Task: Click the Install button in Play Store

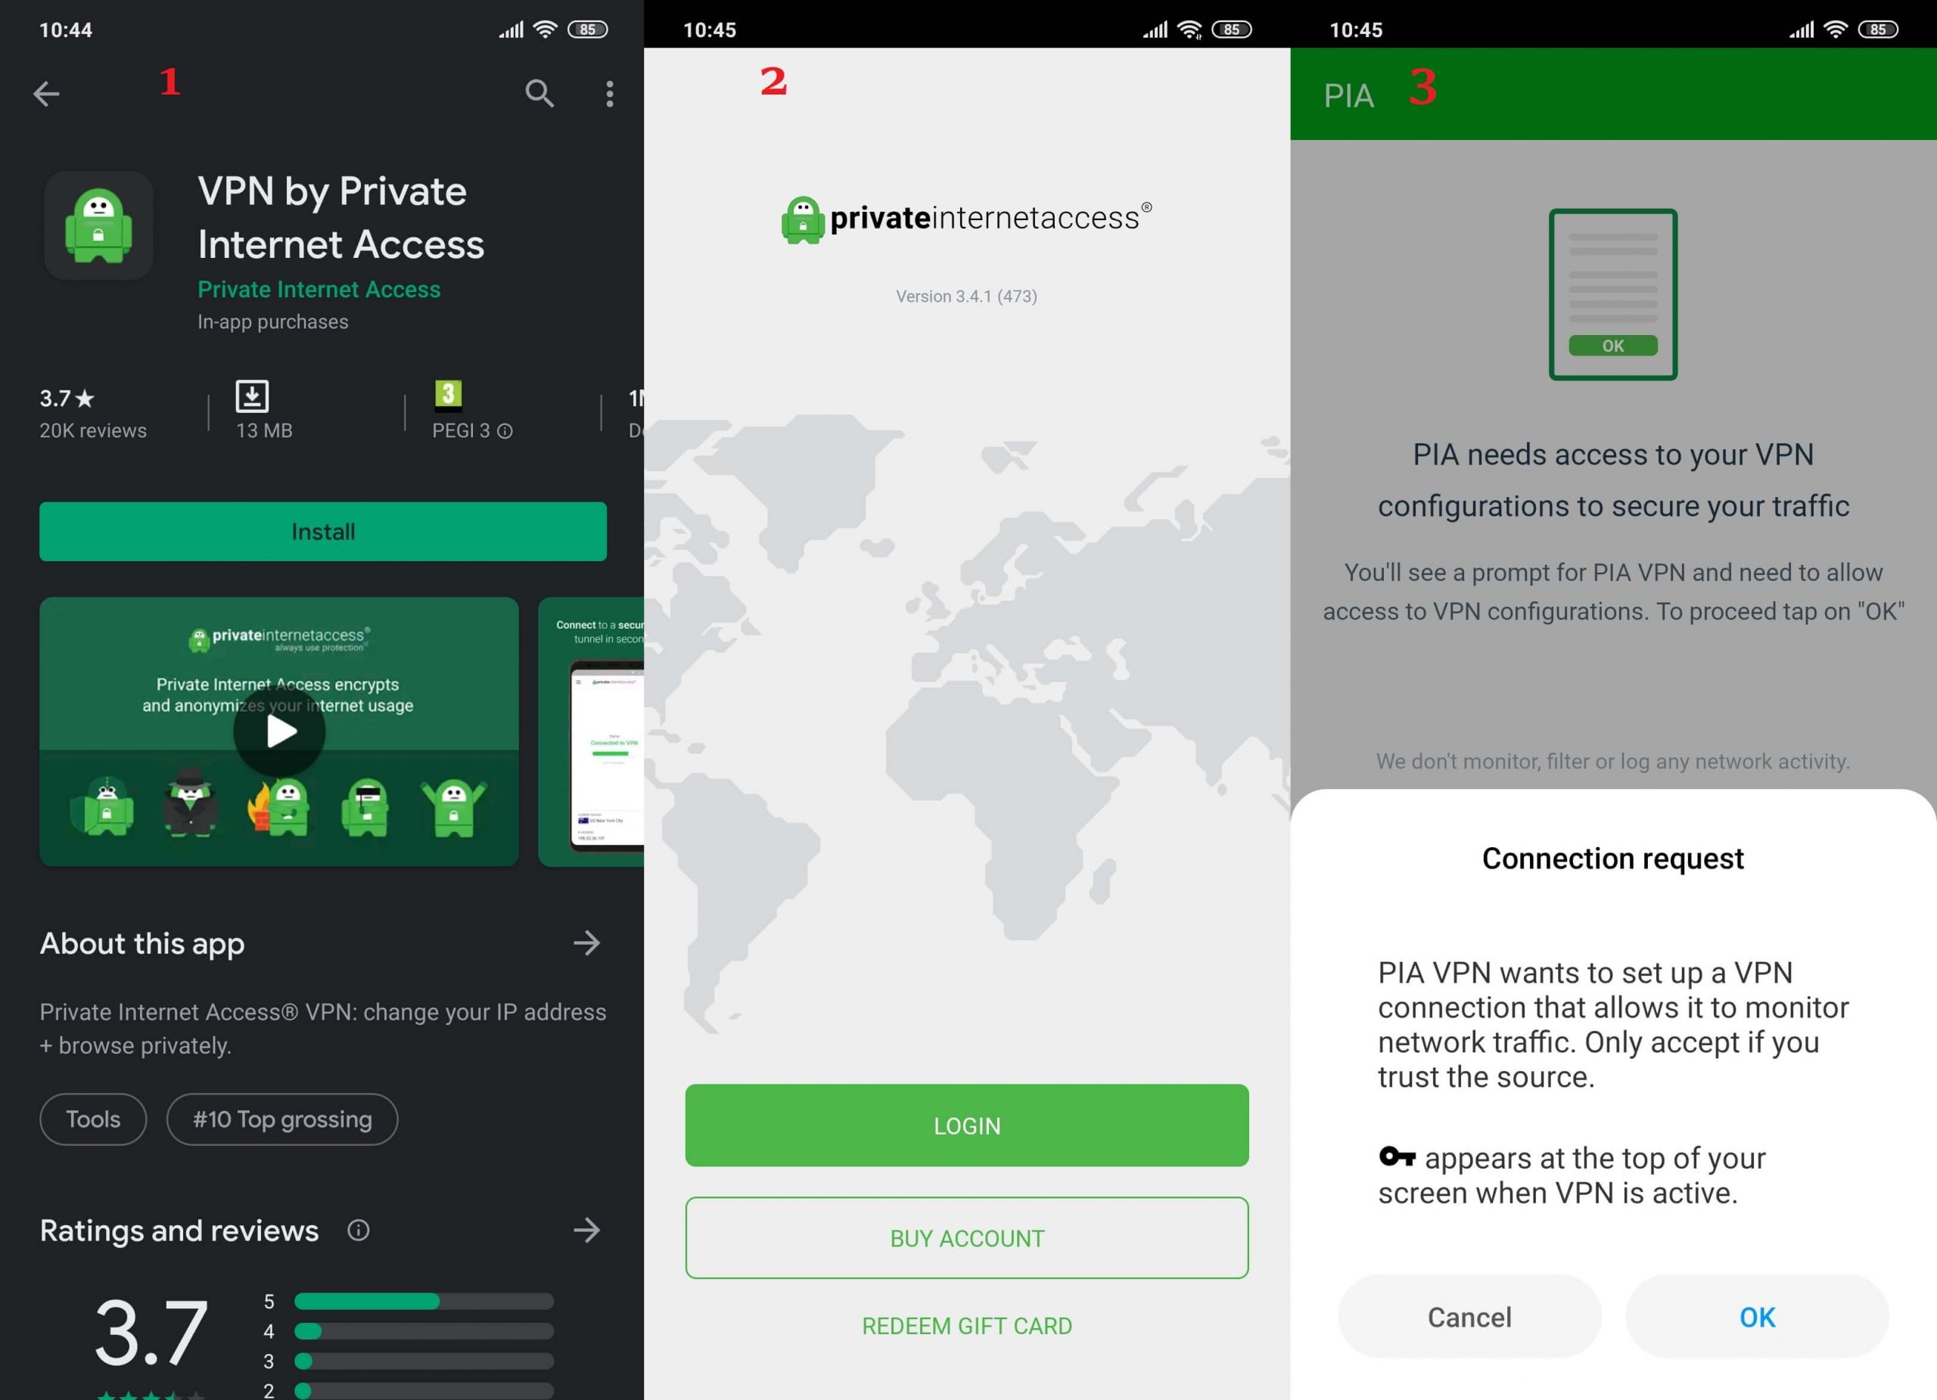Action: tap(323, 529)
